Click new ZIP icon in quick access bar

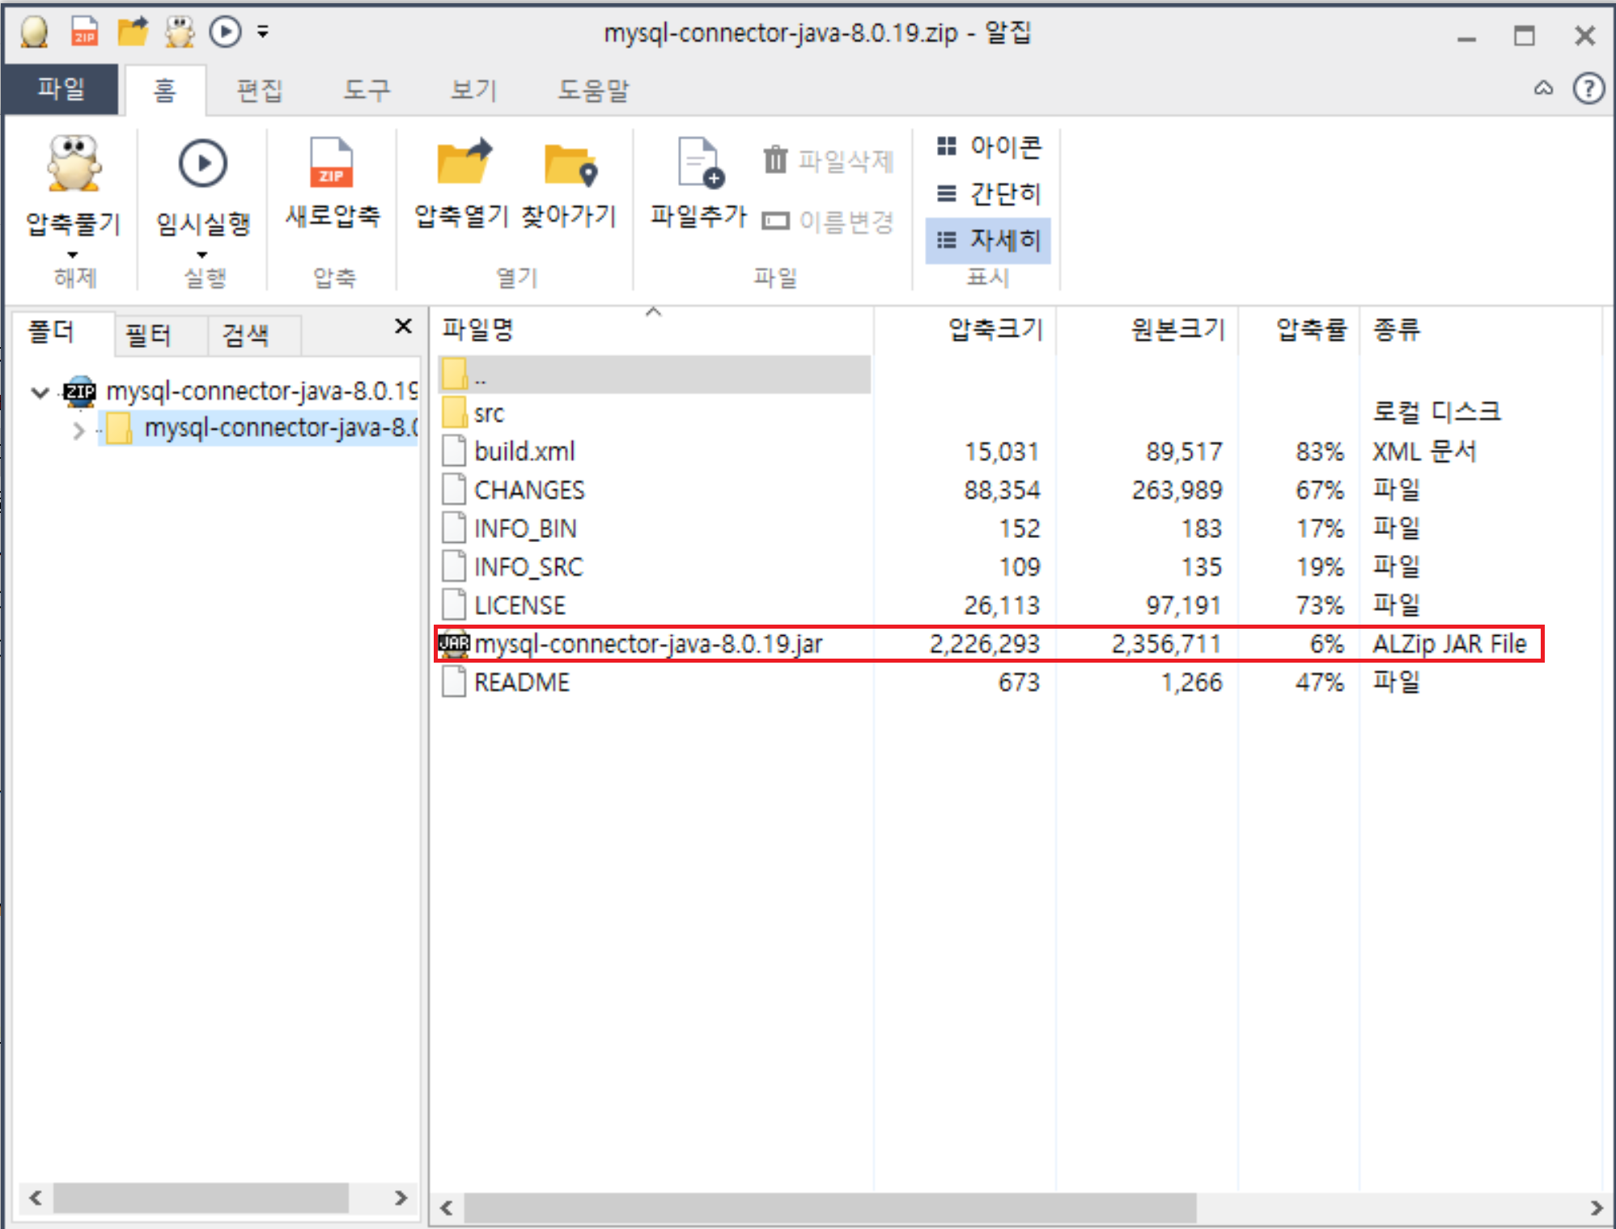[85, 32]
